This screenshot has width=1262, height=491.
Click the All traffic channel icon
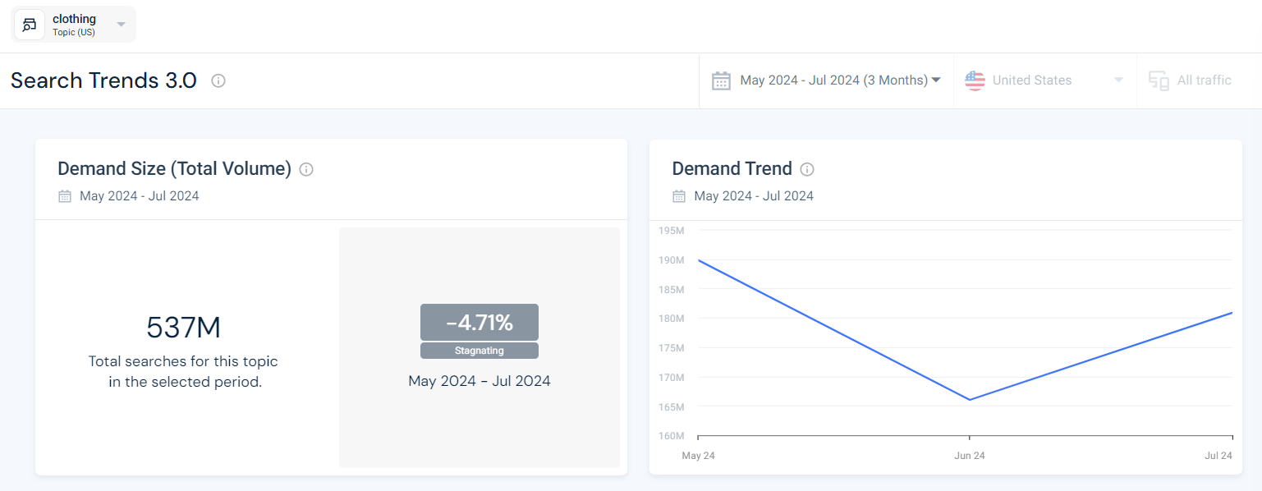pos(1159,80)
